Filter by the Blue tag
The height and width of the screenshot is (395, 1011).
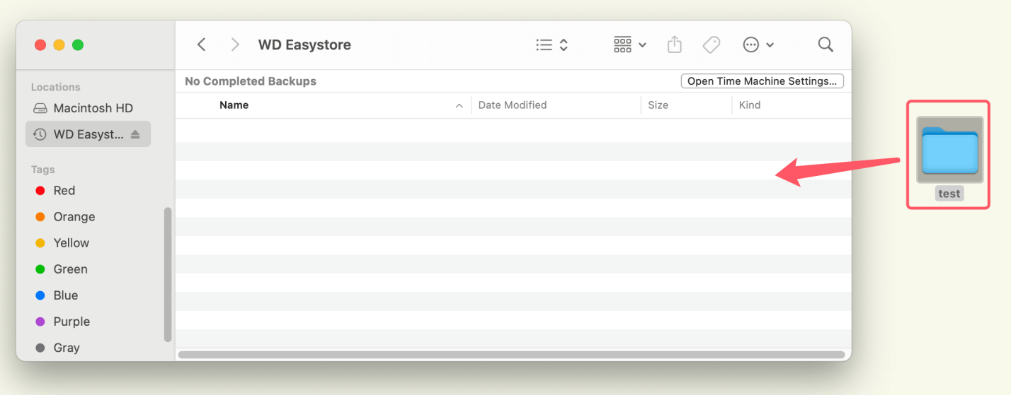(65, 295)
